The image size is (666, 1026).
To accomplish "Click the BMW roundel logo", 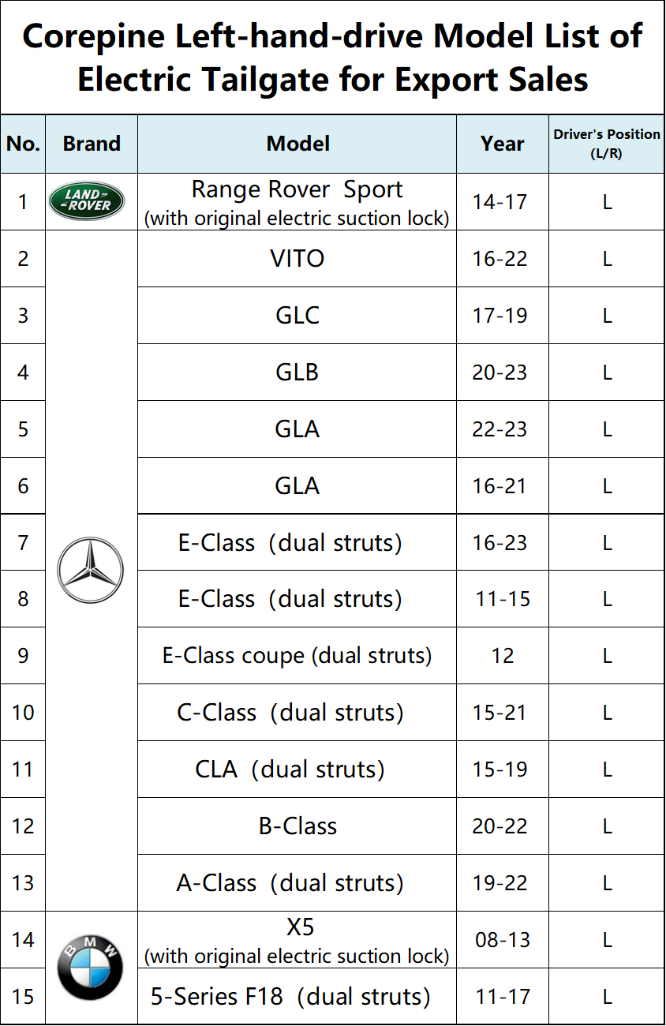I will (x=90, y=968).
